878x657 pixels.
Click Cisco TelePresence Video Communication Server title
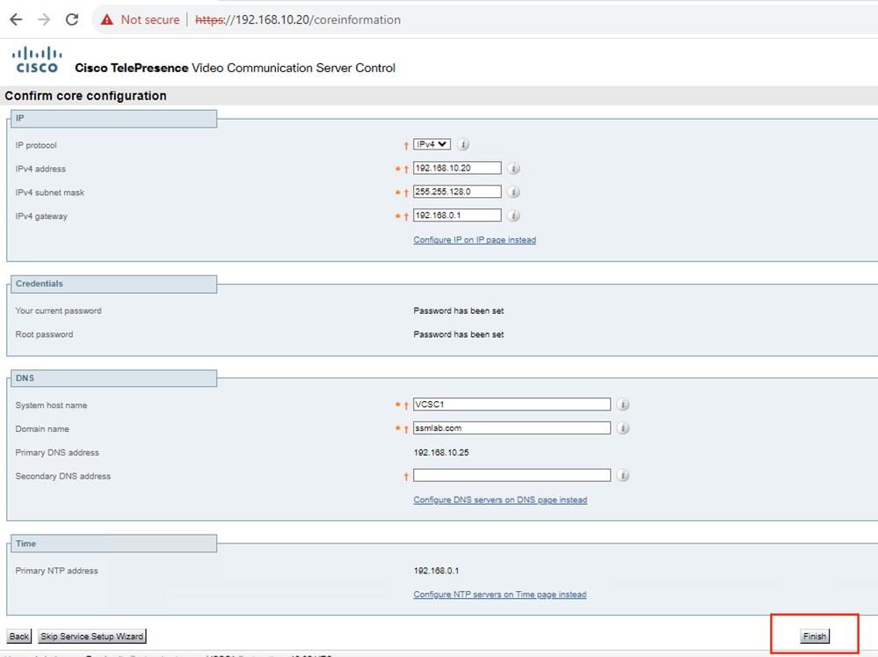[236, 68]
